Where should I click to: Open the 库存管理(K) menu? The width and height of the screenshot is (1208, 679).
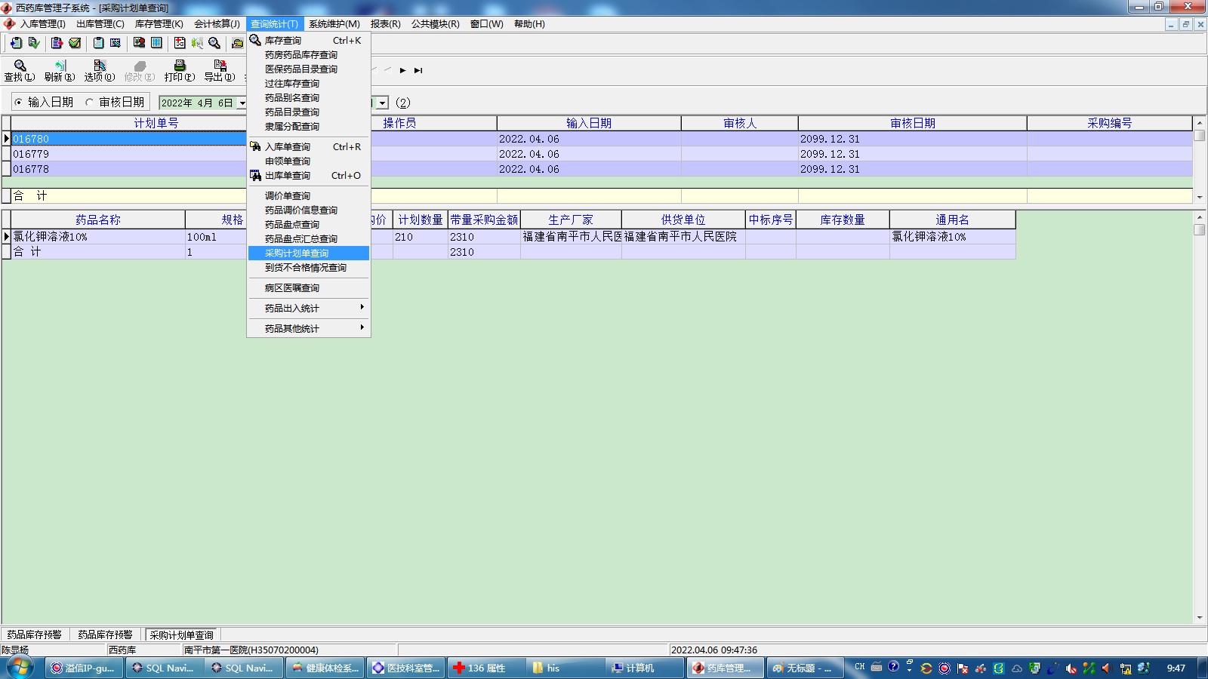tap(159, 24)
